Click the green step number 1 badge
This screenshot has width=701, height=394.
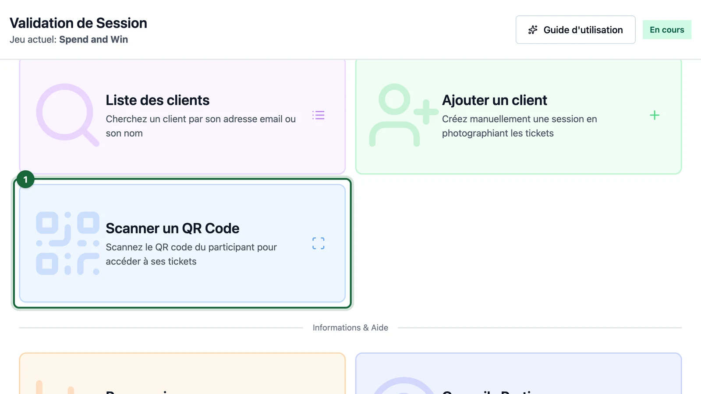pyautogui.click(x=25, y=179)
